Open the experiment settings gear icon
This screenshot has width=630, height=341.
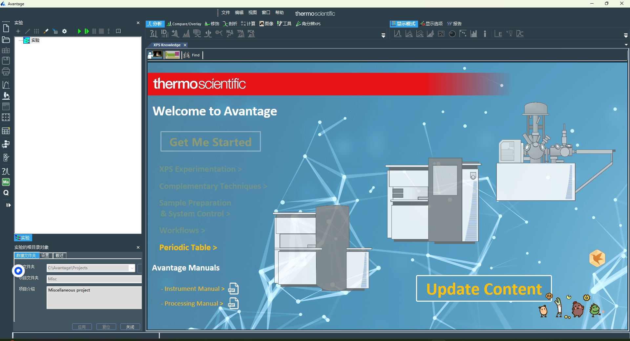65,31
